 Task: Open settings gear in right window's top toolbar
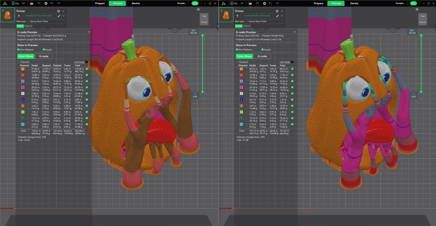264,3
